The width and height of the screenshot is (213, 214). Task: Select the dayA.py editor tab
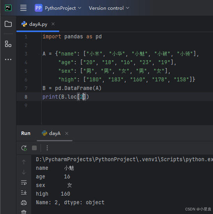click(38, 24)
